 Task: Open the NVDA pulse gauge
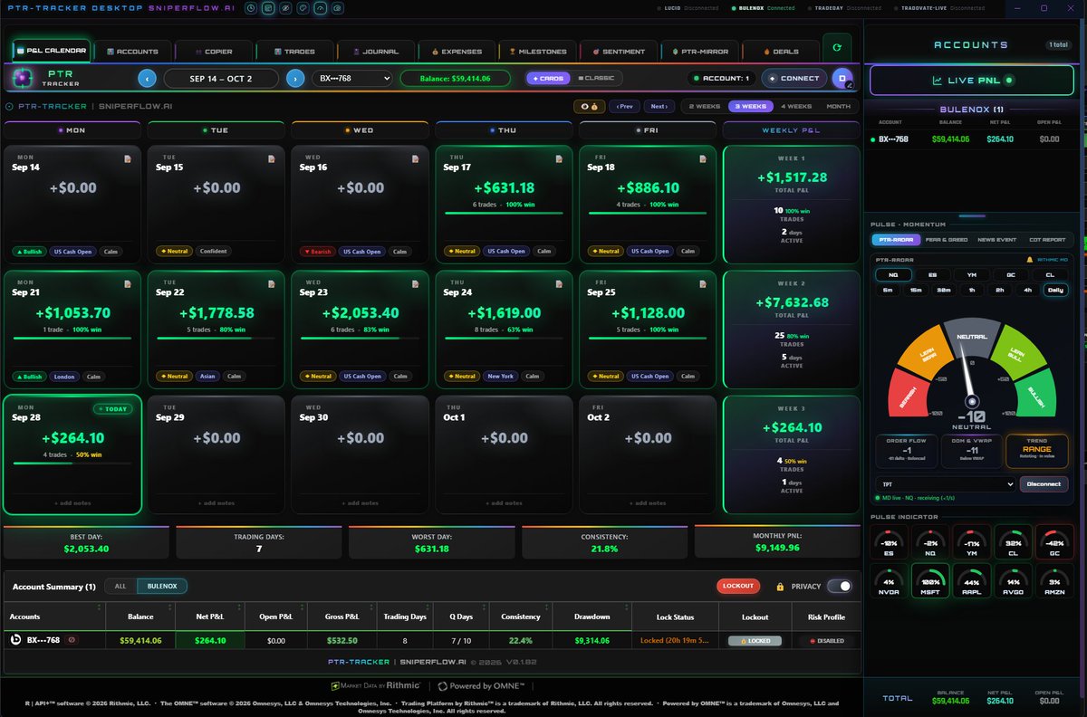pos(890,581)
